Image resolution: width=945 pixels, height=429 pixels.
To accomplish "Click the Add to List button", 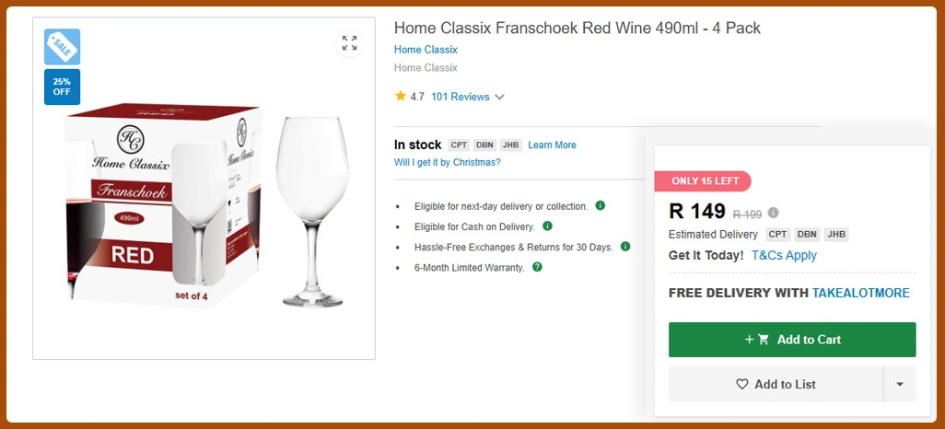I will (x=775, y=384).
